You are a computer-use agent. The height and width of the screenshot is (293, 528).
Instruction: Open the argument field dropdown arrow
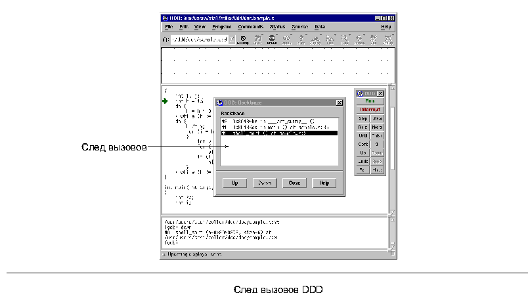click(x=232, y=39)
